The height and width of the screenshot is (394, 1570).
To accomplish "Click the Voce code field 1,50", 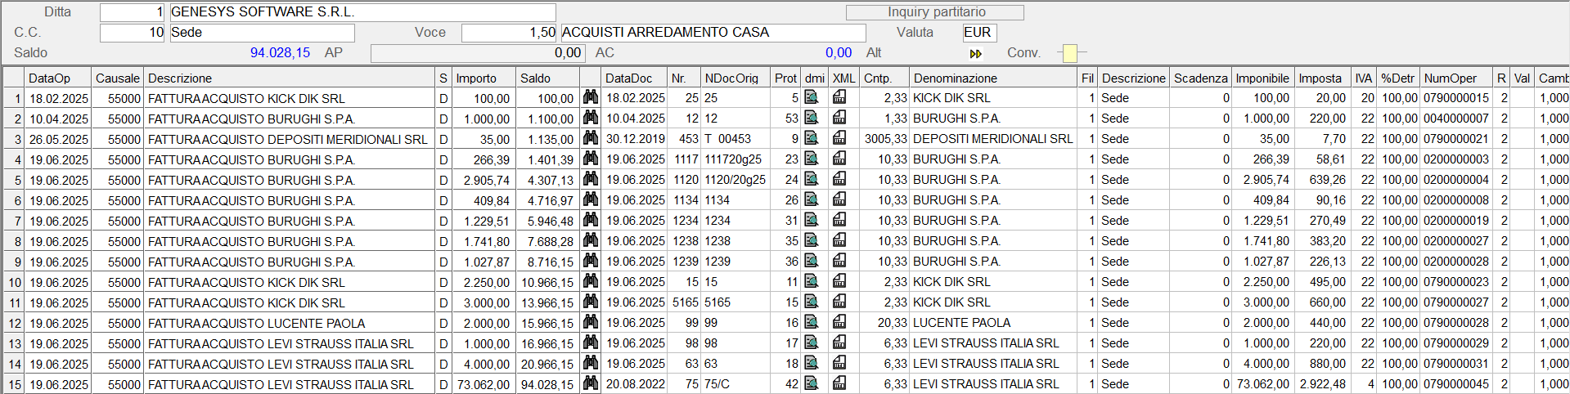I will [x=508, y=33].
